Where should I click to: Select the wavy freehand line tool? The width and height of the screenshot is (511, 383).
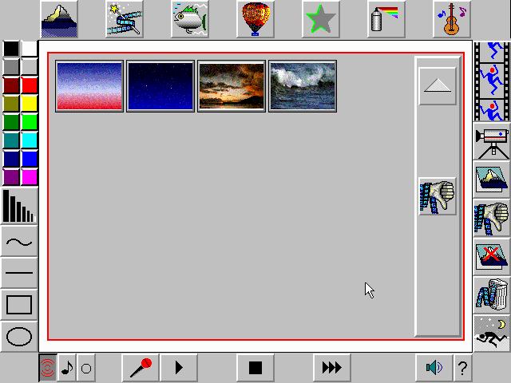coord(19,242)
